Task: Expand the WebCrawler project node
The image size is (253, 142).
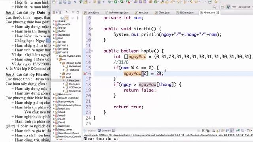Action: pos(54,129)
